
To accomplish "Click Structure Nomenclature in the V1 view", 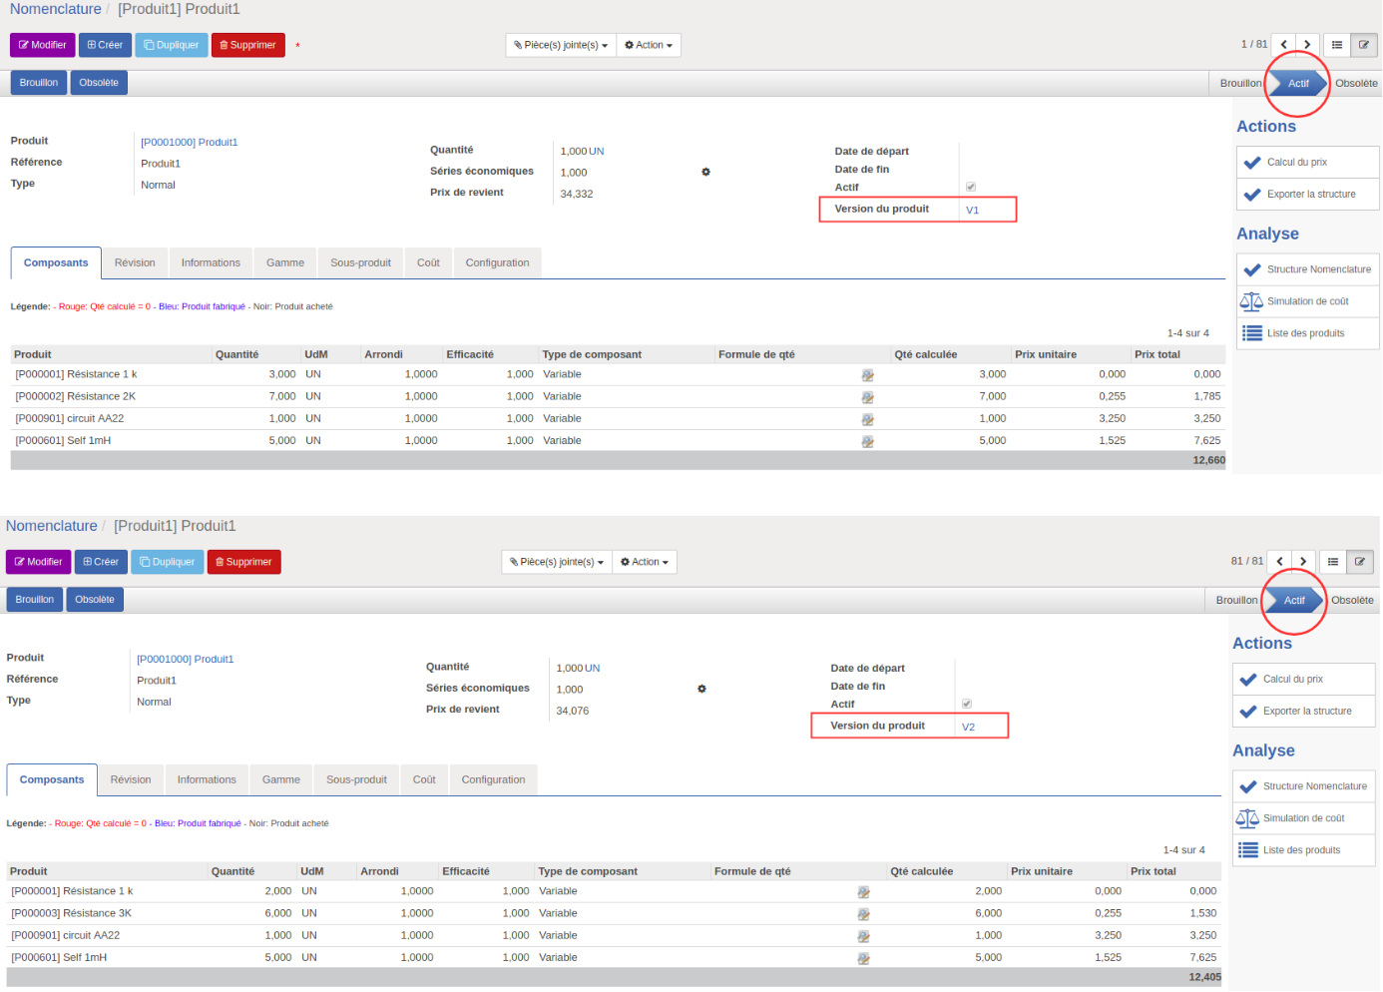I will 1307,269.
